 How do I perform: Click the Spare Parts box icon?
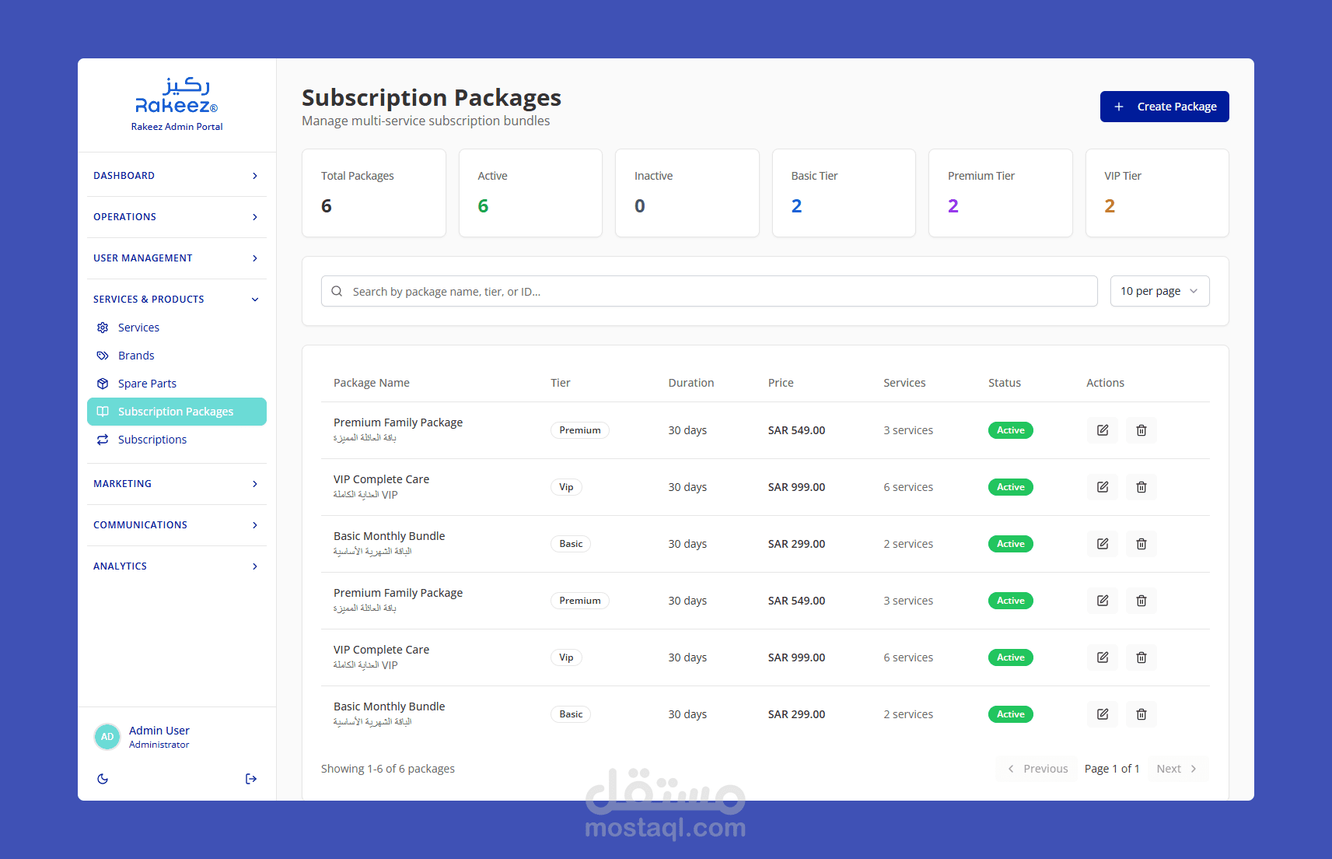tap(103, 384)
